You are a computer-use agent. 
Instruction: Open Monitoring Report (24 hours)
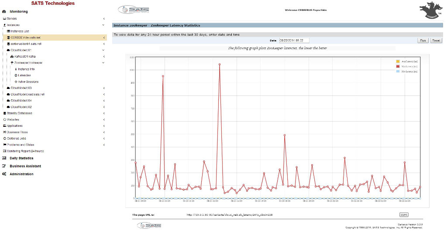coord(25,151)
